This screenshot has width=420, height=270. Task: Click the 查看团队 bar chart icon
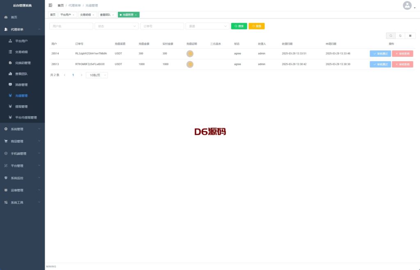coord(10,74)
